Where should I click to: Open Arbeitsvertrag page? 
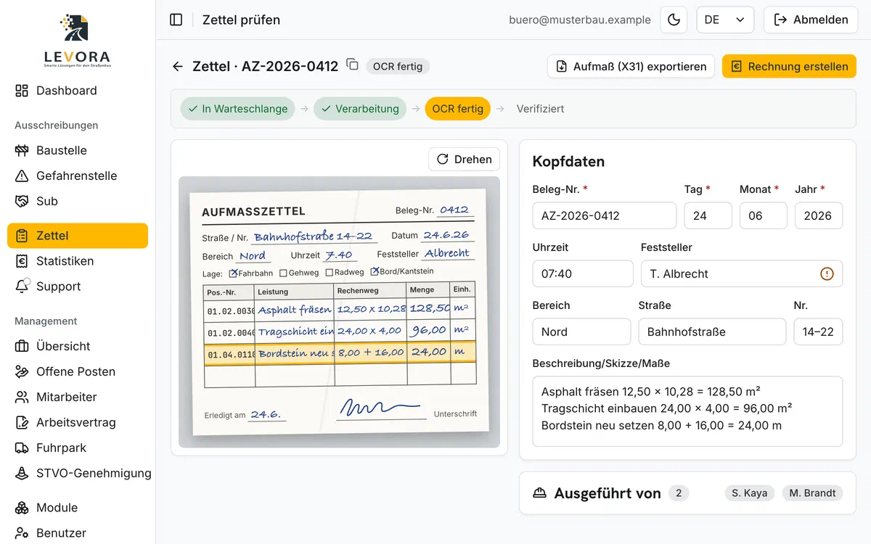78,423
